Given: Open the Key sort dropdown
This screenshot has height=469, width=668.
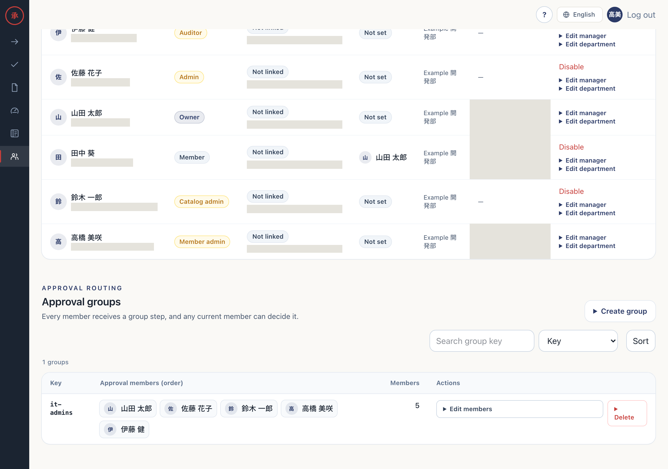Looking at the screenshot, I should (x=578, y=341).
